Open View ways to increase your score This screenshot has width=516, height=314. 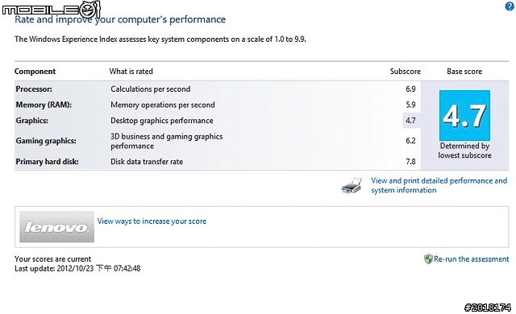click(x=152, y=221)
